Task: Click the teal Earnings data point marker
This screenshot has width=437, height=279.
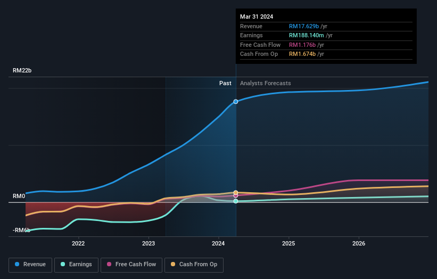Action: pos(236,201)
